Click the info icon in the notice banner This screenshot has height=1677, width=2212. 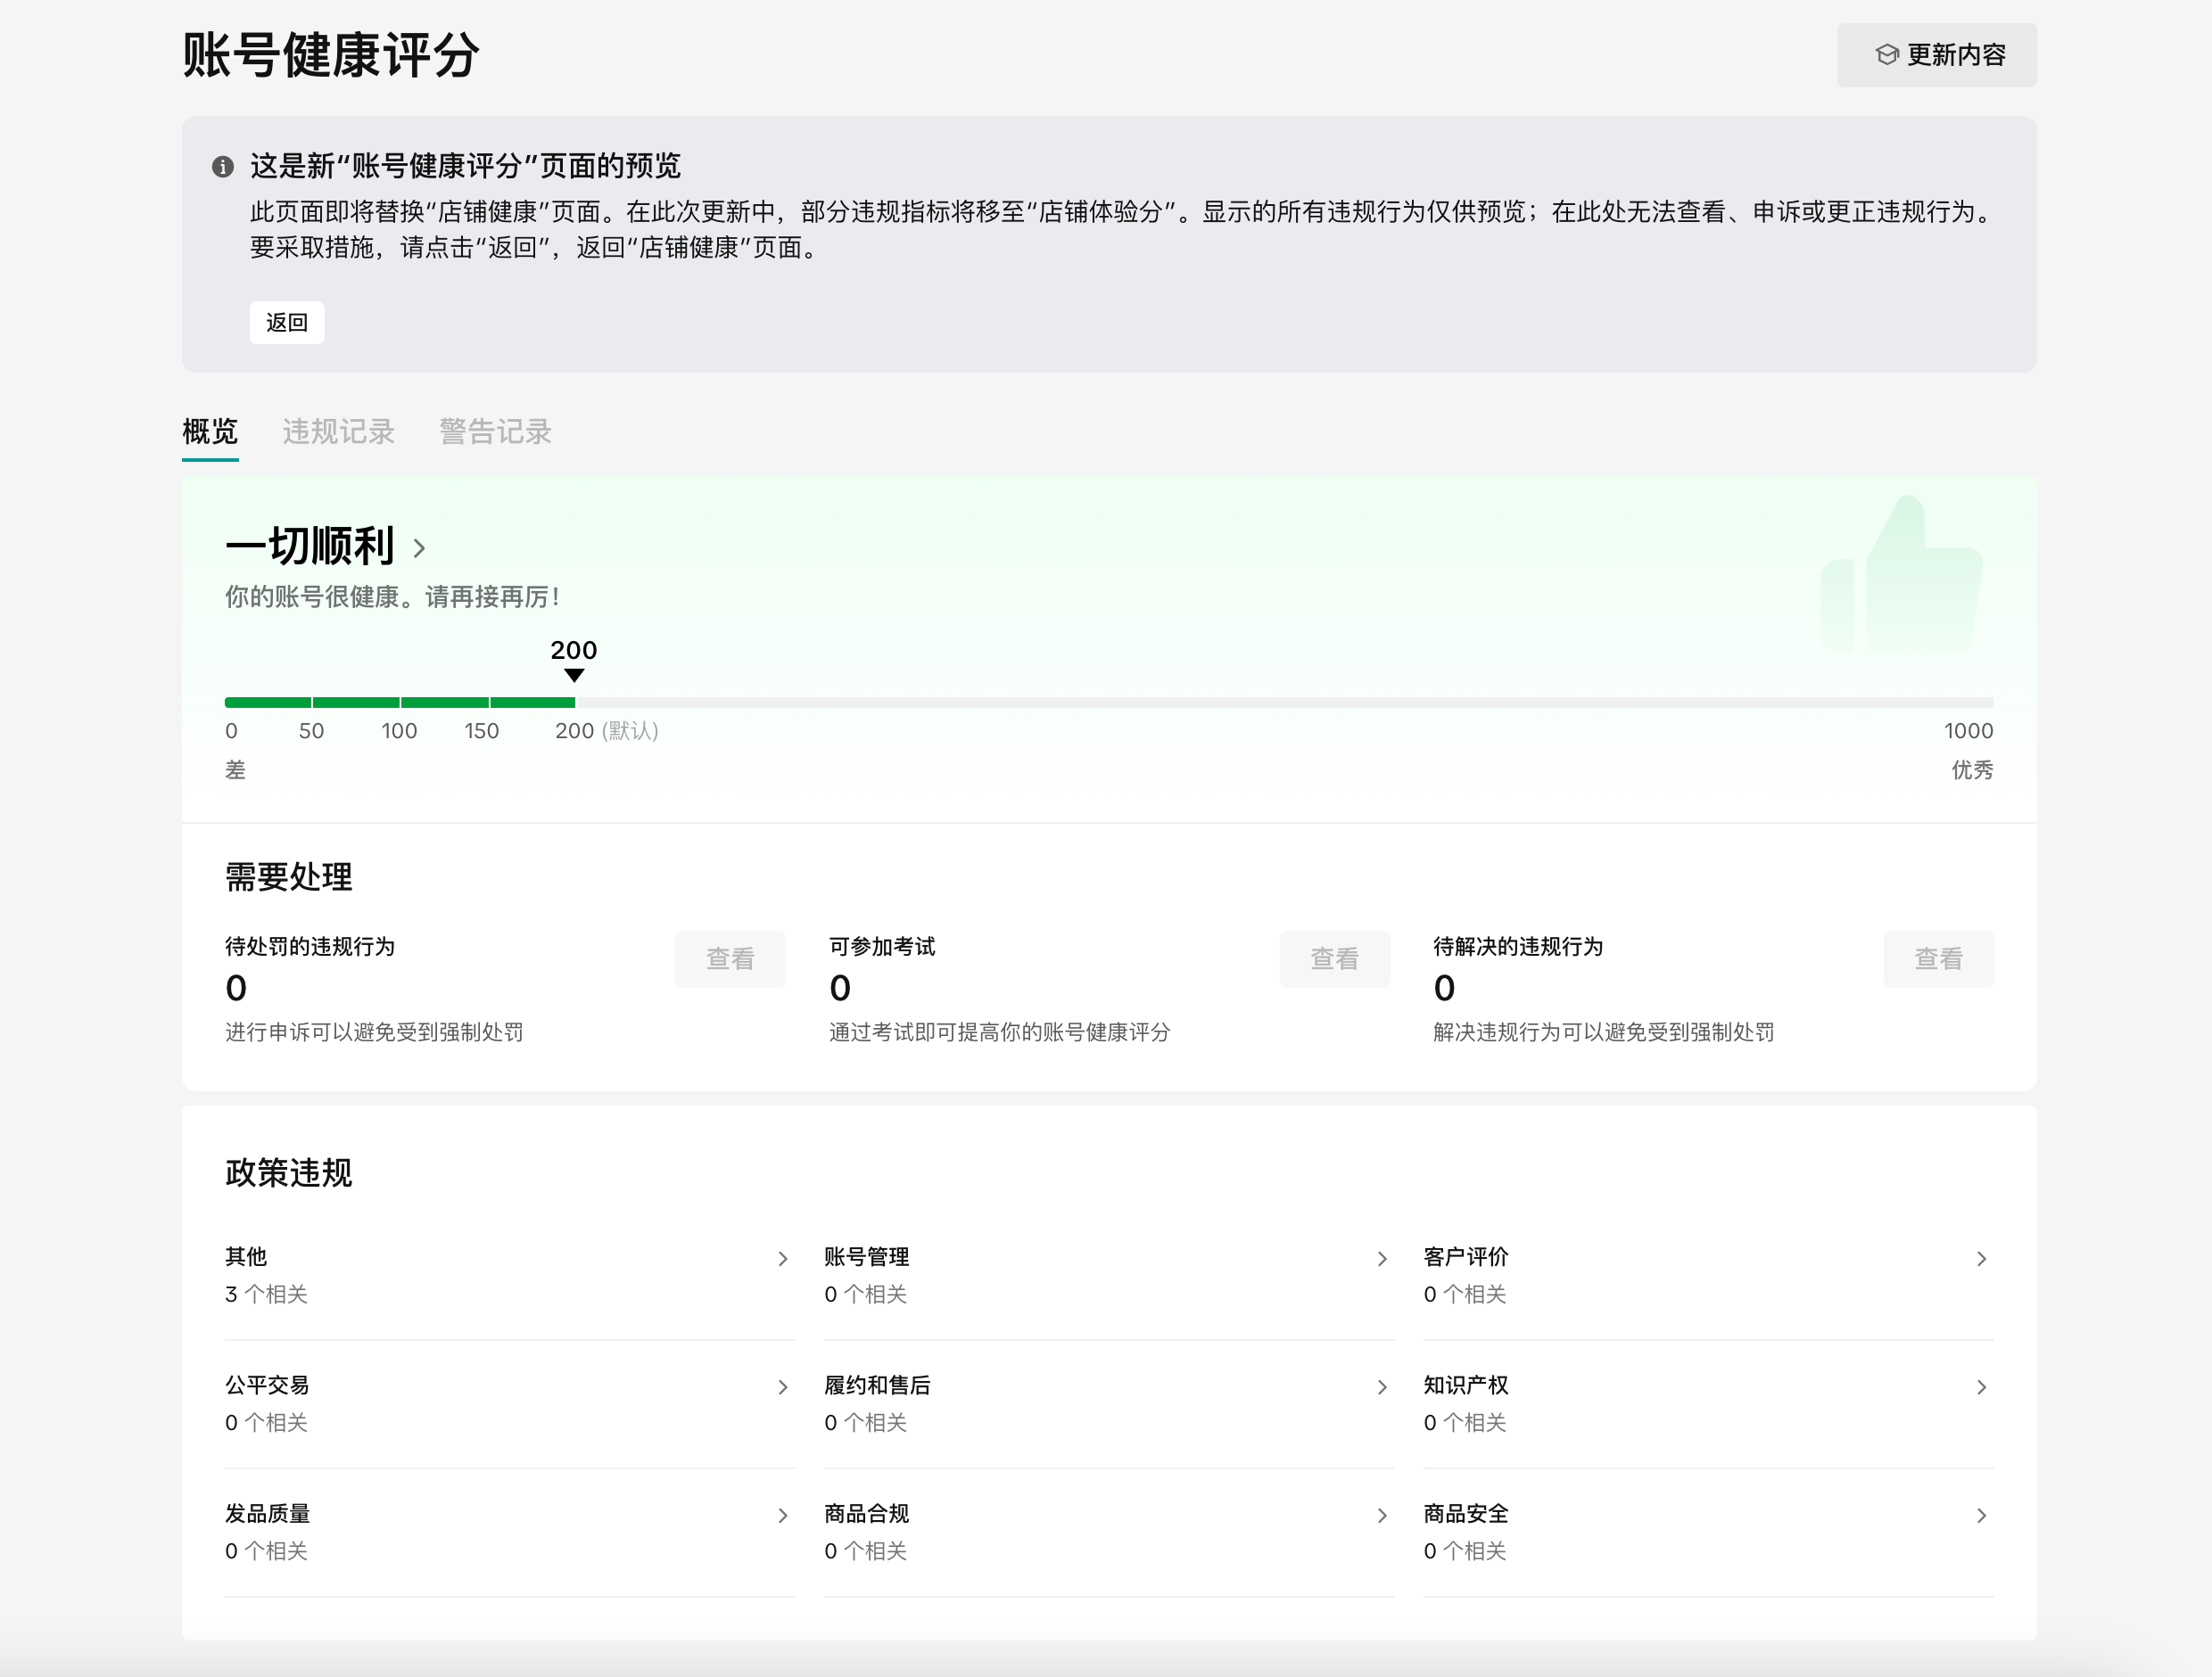(222, 167)
